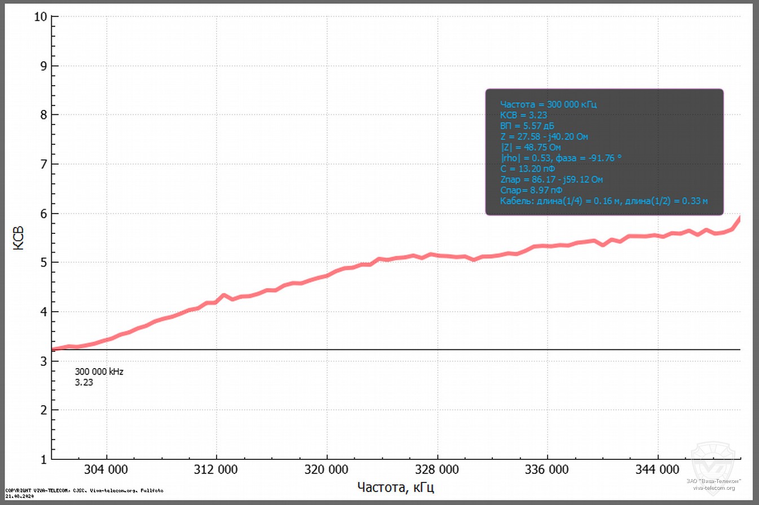Select "Частота = 300 000 кГц" in info box
Viewport: 759px width, 505px height.
(x=548, y=104)
